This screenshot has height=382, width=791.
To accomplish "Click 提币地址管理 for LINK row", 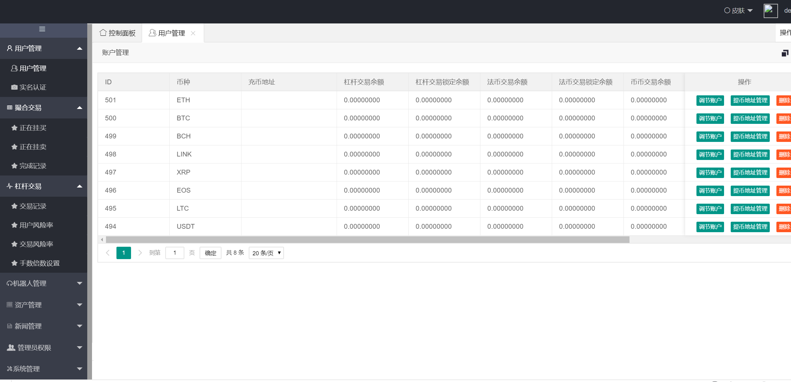I will (x=750, y=155).
